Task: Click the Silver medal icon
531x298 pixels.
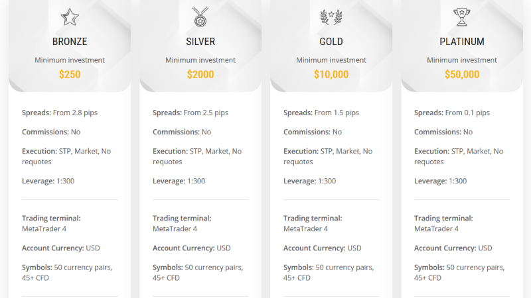Action: pyautogui.click(x=200, y=17)
